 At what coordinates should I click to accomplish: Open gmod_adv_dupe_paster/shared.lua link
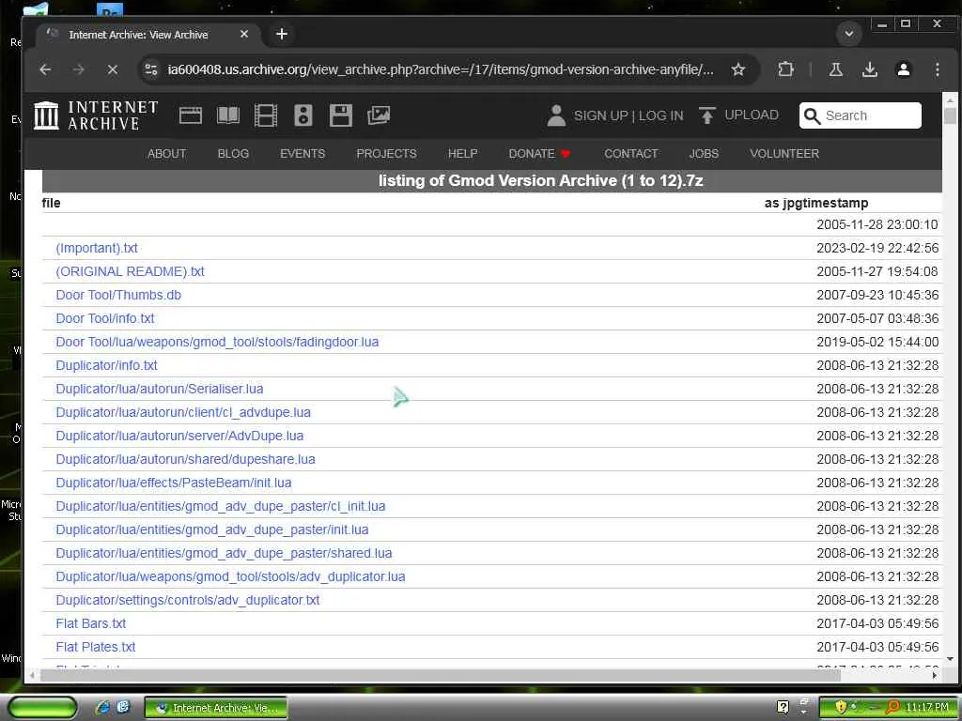(224, 553)
